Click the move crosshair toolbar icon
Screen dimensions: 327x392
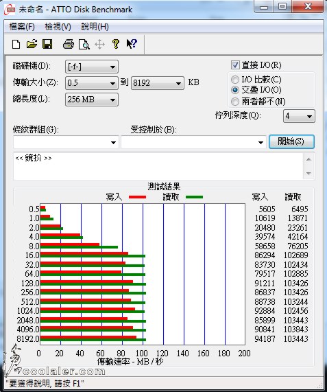99,45
